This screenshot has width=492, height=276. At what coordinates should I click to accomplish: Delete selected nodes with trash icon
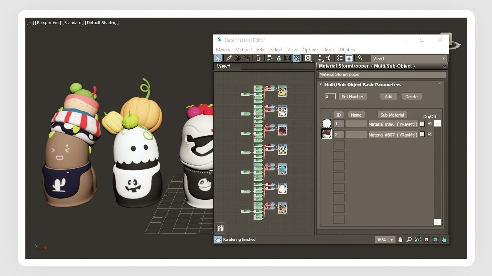[x=258, y=58]
